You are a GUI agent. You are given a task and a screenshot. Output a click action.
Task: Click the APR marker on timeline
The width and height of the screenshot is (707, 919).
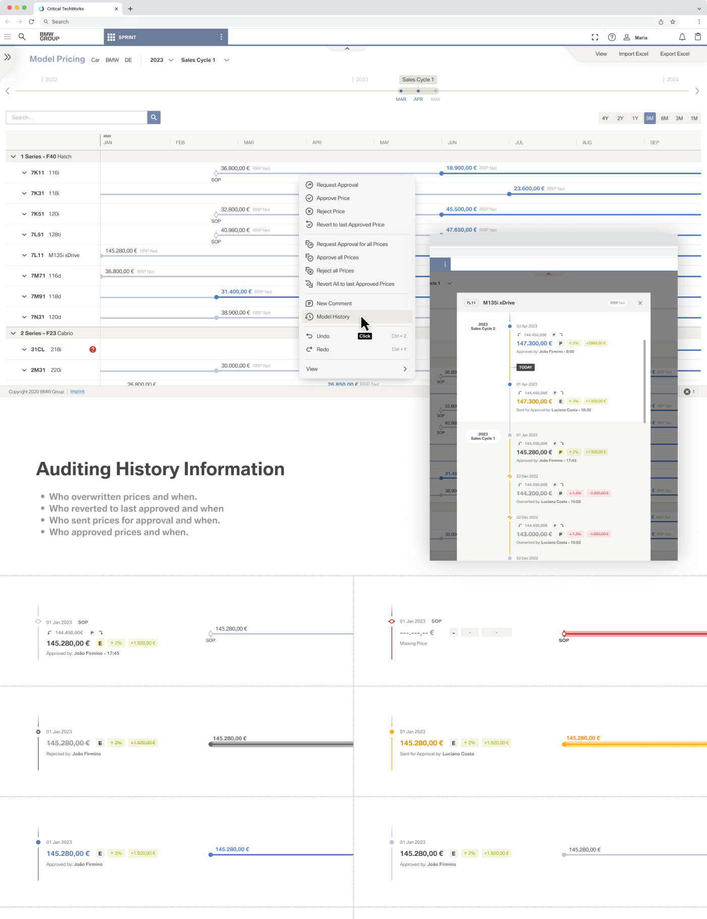[418, 91]
